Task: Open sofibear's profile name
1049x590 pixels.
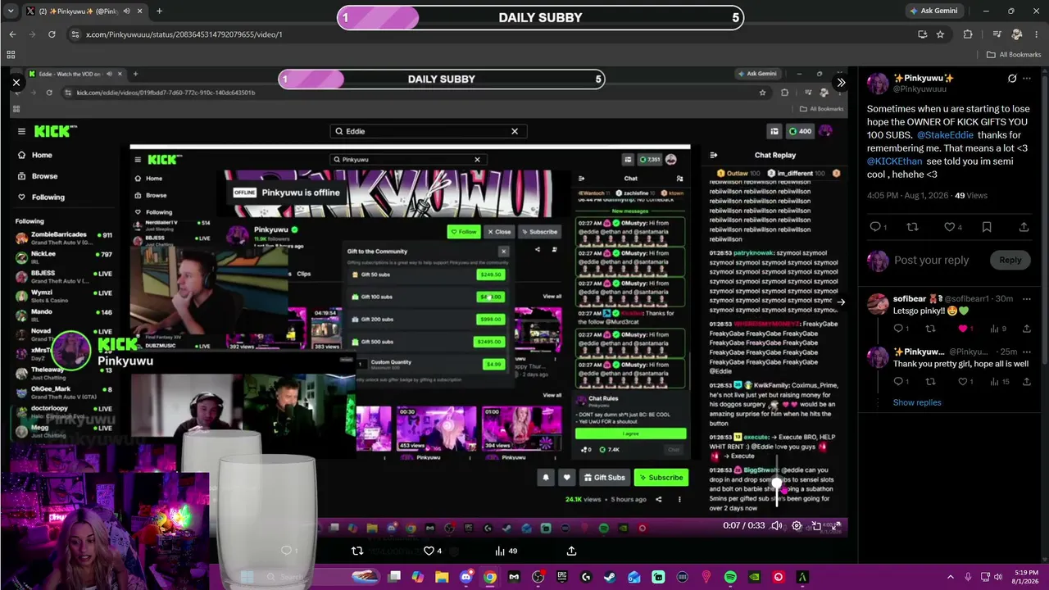Action: coord(910,298)
